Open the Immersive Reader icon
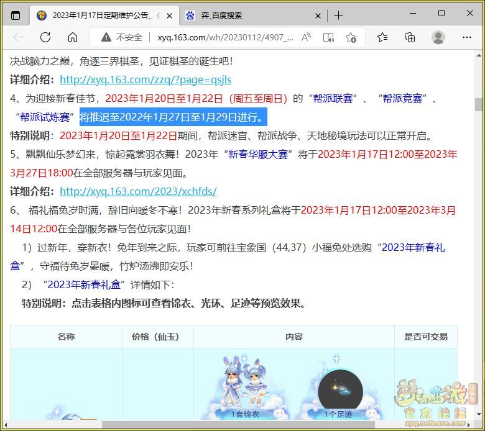485x431 pixels. pos(328,38)
